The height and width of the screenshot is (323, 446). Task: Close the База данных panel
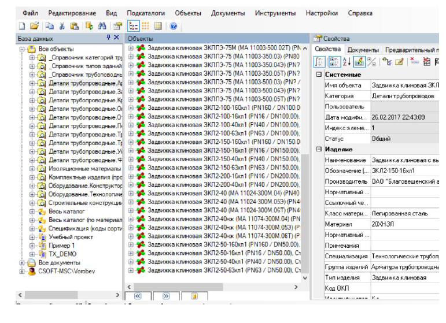pos(116,37)
